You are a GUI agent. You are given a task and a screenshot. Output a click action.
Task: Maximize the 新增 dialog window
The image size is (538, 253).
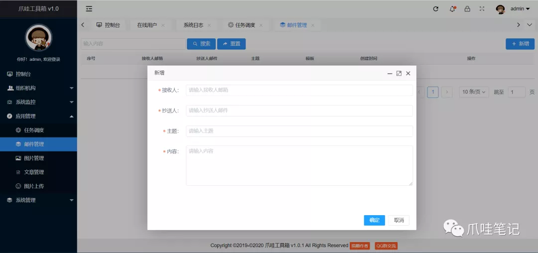(x=399, y=73)
